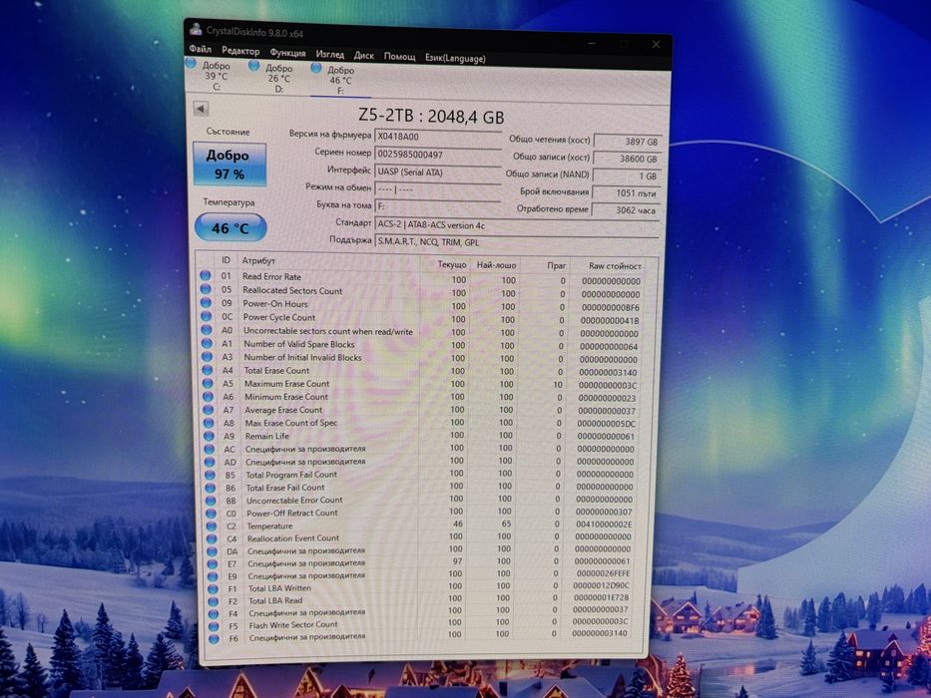Click the Праг column header

click(x=557, y=266)
